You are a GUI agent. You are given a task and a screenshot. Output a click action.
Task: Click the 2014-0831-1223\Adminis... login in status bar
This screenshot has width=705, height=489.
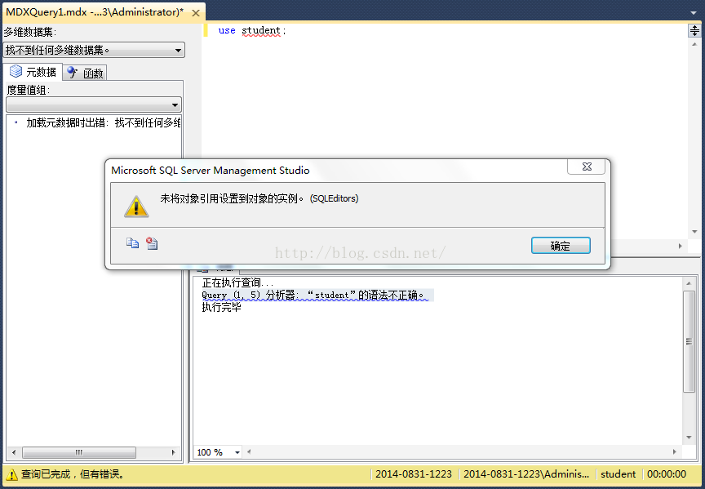click(x=526, y=474)
